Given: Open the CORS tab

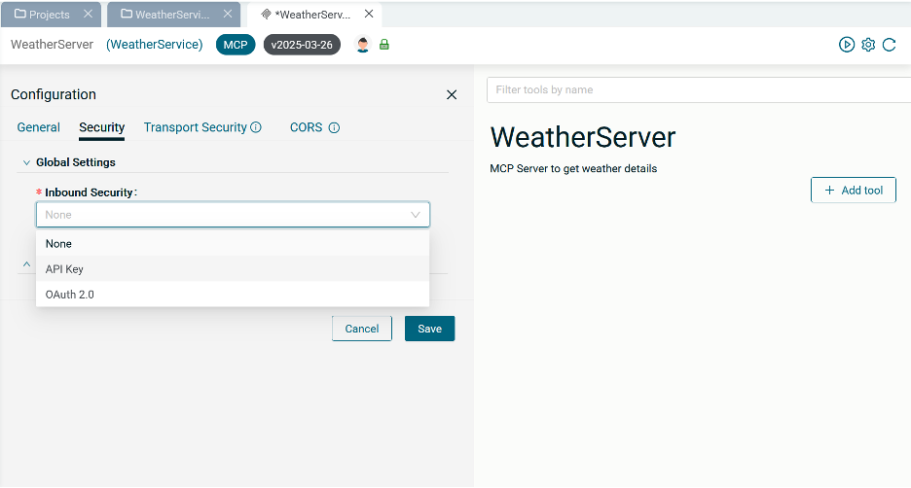Looking at the screenshot, I should tap(305, 127).
